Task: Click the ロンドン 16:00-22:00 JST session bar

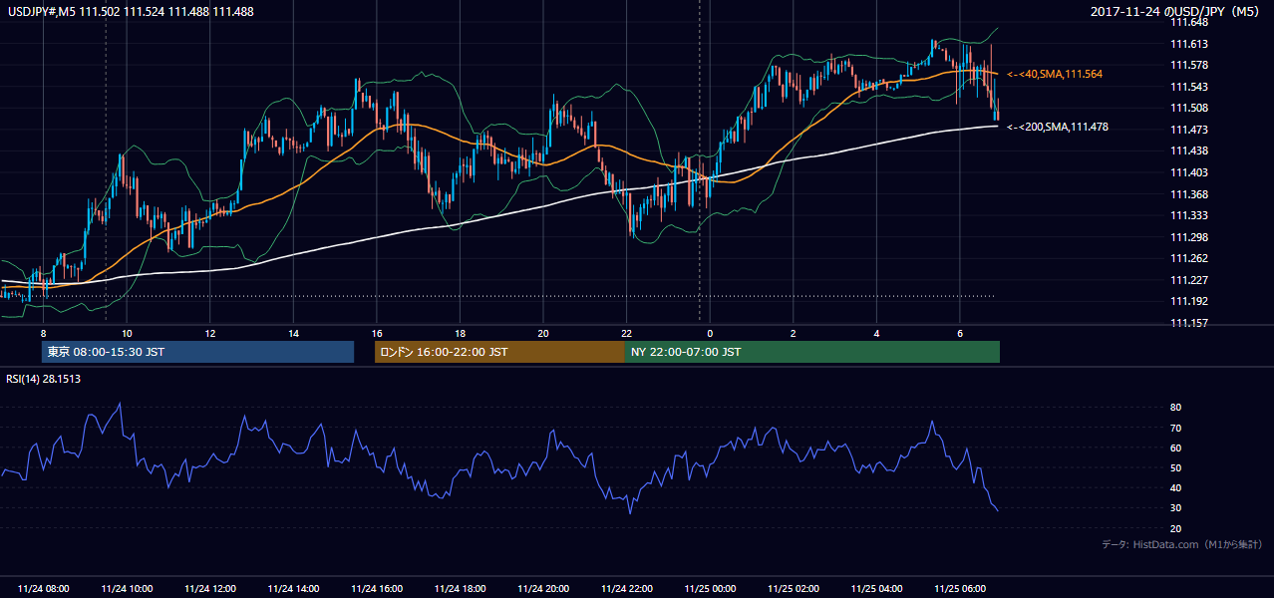Action: (x=498, y=352)
